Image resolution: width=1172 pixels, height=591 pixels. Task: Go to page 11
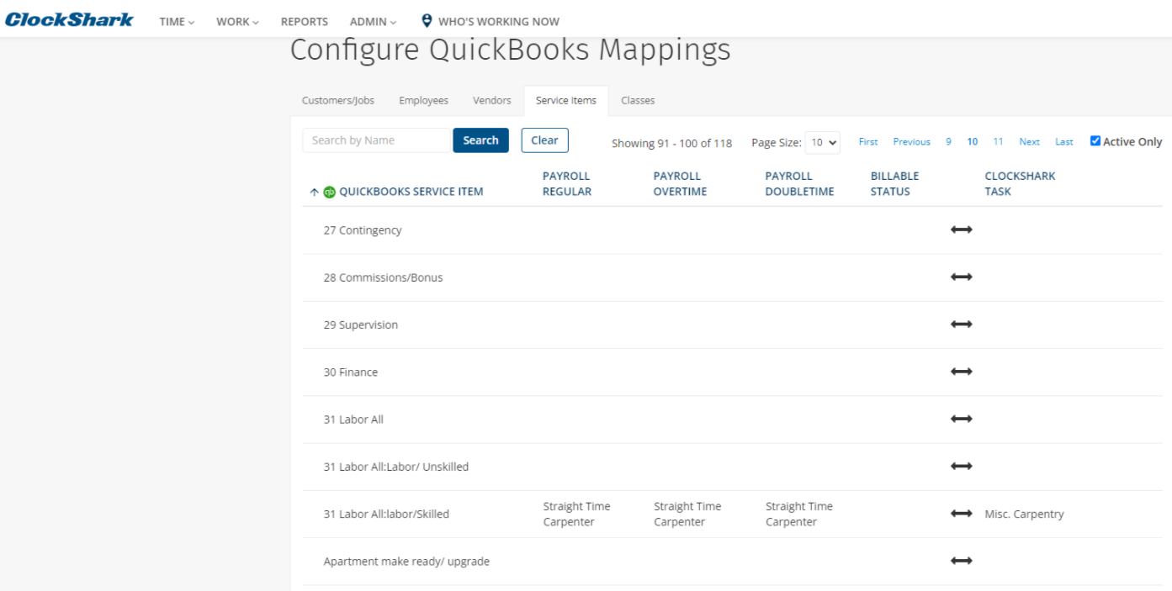coord(998,142)
